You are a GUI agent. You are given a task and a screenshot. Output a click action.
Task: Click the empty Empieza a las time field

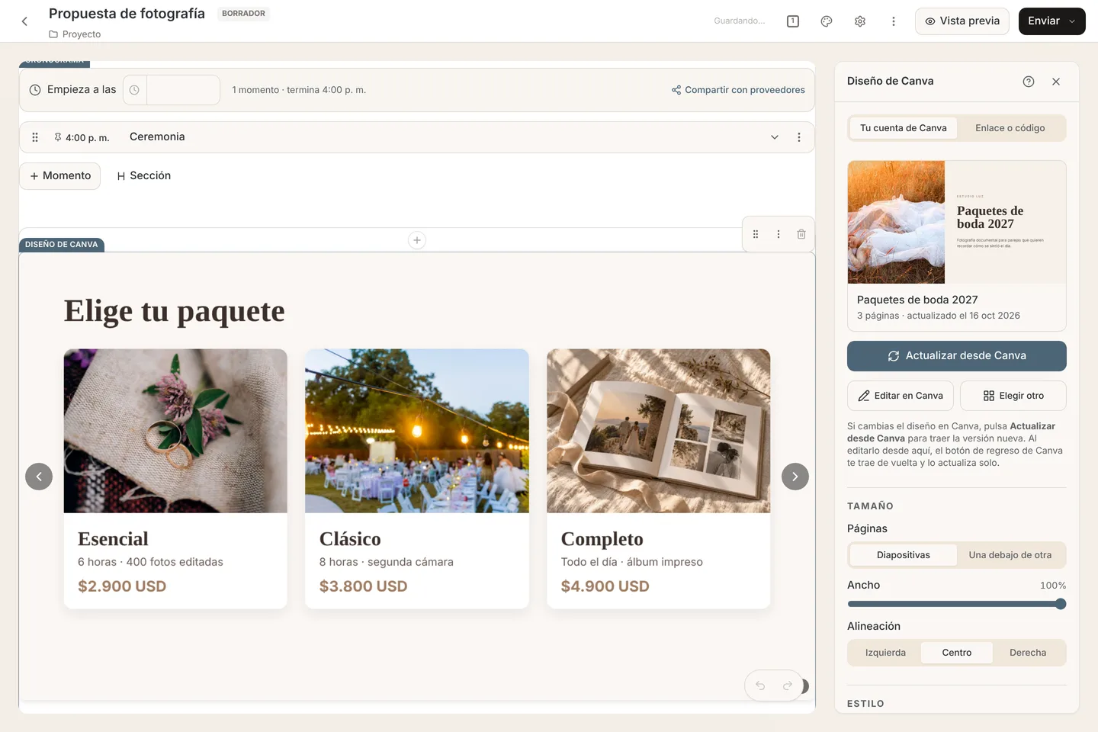pos(183,90)
